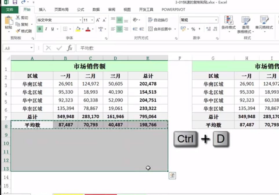
Task: Switch to the 插入 ribbon tab
Action: pyautogui.click(x=42, y=9)
